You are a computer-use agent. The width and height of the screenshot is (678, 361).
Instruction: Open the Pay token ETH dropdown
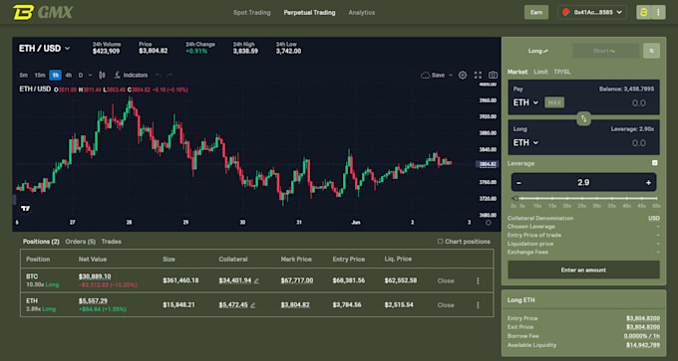(525, 102)
